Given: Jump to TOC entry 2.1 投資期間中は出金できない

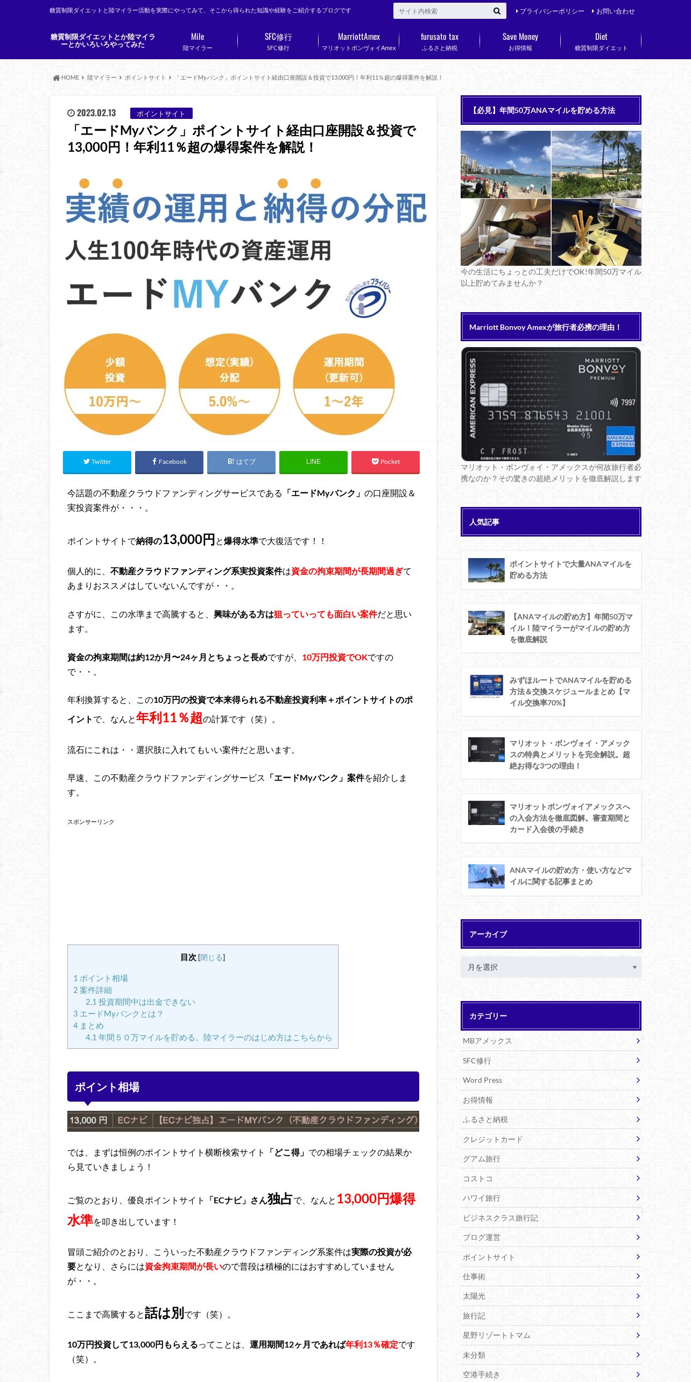Looking at the screenshot, I should click(140, 1002).
